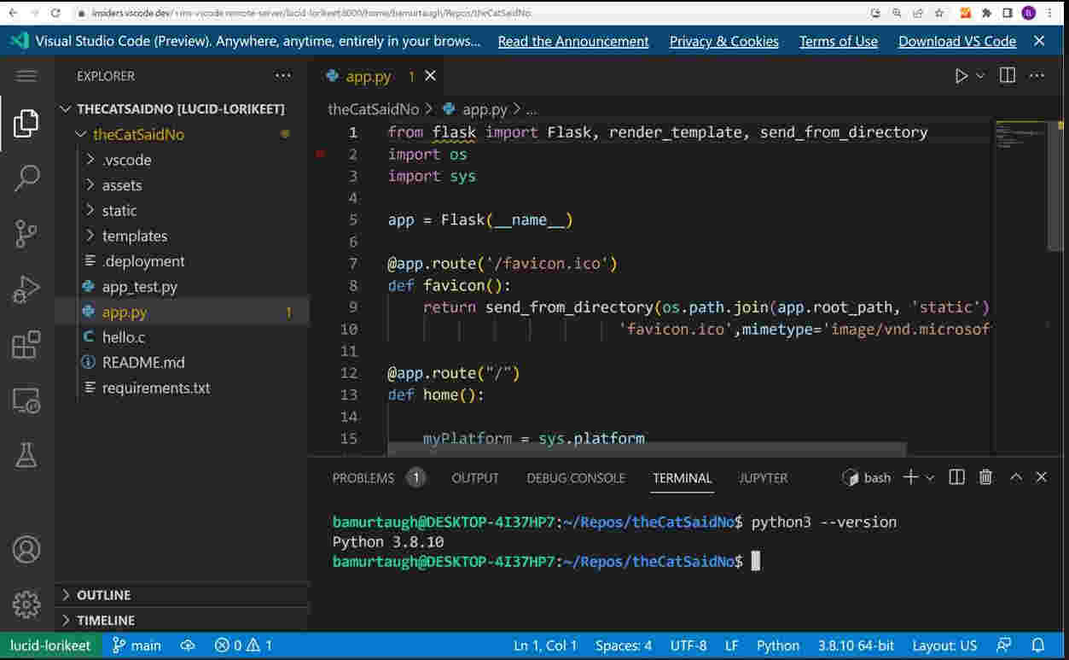Switch to the DEBUG CONSOLE tab

coord(576,478)
